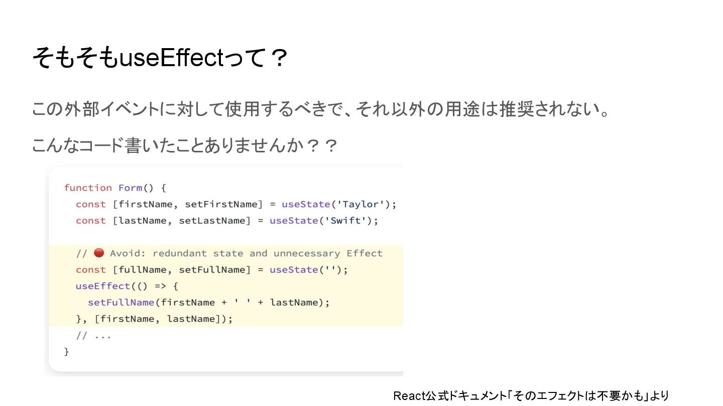Click the React公式ドキュメント citation text

(x=531, y=395)
